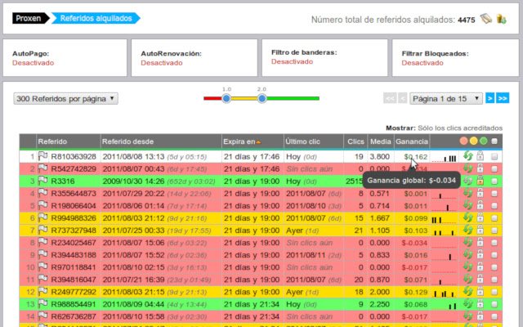
Task: Click the coins icon beside referral total
Action: pyautogui.click(x=499, y=19)
